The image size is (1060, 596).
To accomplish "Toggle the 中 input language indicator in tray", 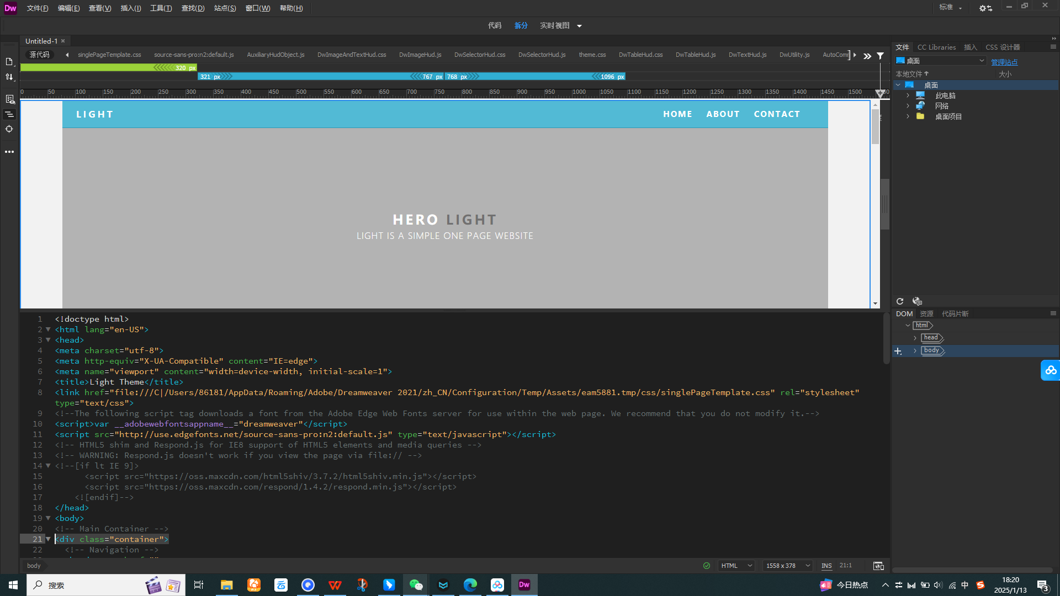I will [965, 585].
